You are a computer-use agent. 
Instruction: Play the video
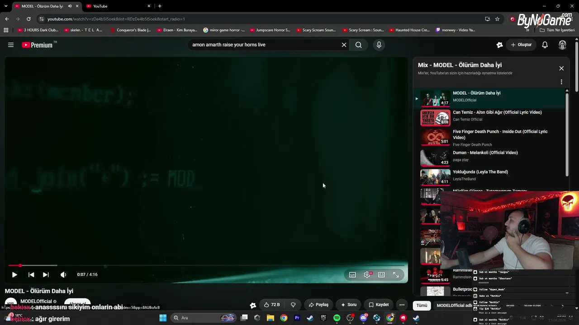14,274
